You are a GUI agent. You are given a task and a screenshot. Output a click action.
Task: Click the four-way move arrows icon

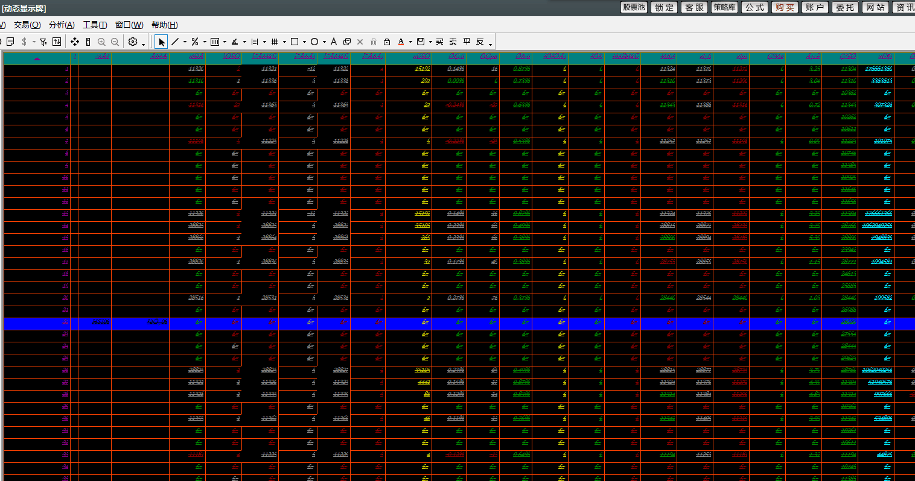pyautogui.click(x=75, y=42)
